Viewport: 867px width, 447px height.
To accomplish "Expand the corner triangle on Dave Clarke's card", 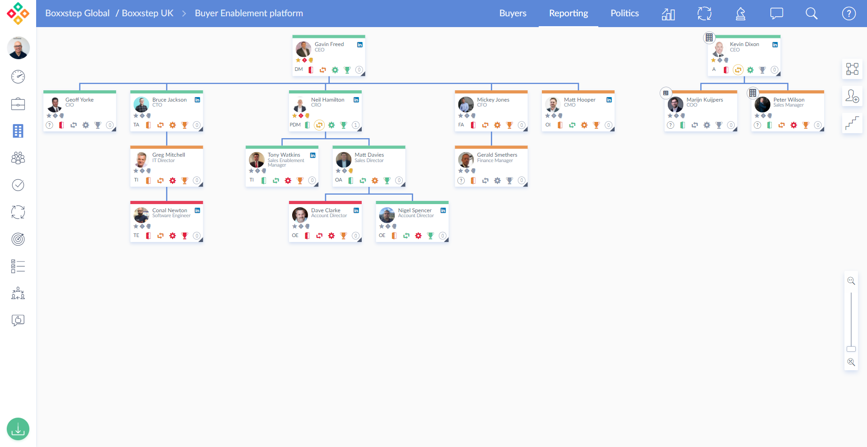I will pos(359,240).
